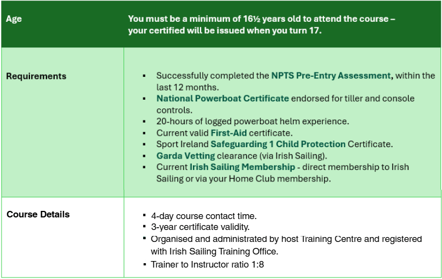Screen dimensions: 442x279
Task: Click the 'Organised and administrated by host' line
Action: coord(286,239)
